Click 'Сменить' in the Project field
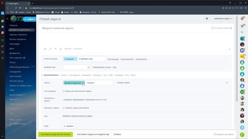 [90, 83]
